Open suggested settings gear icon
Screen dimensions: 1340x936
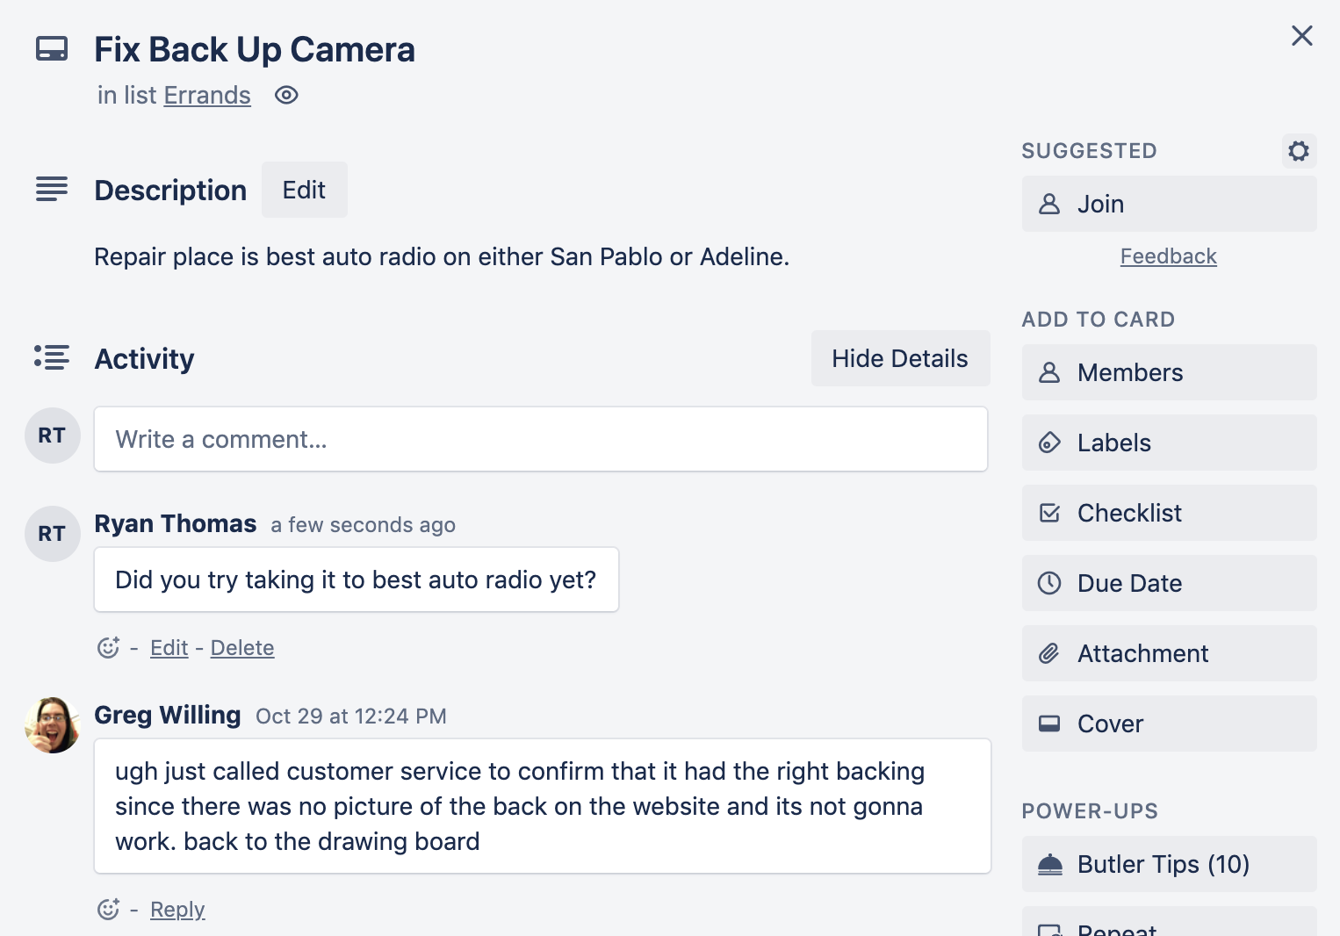pyautogui.click(x=1298, y=151)
